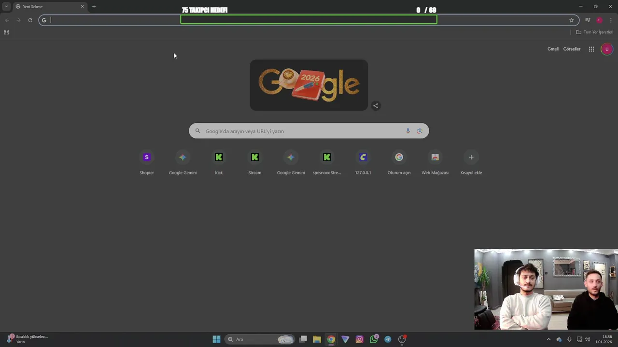Screen dimensions: 618x347
Task: Click the taskbar Ara search box
Action: pos(260,339)
